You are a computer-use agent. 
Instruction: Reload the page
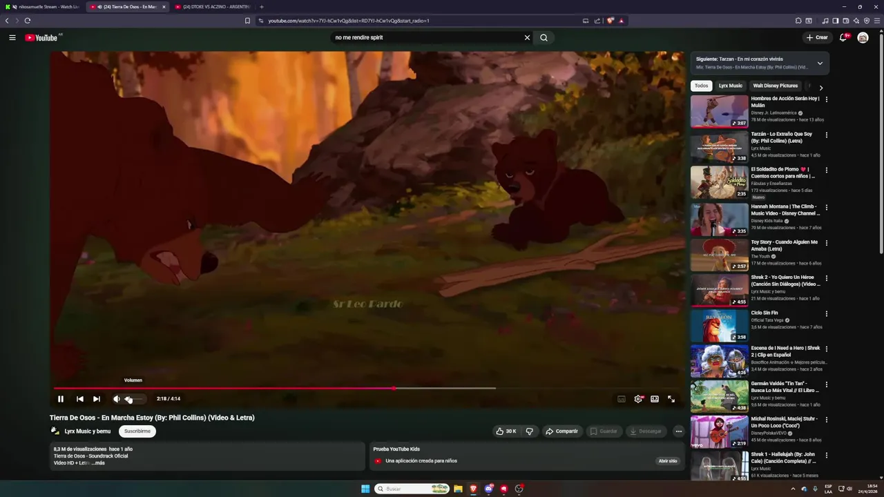pyautogui.click(x=28, y=21)
